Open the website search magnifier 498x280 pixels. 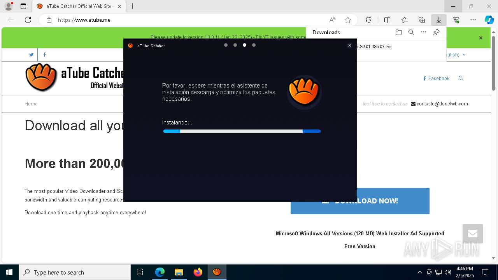pyautogui.click(x=461, y=78)
